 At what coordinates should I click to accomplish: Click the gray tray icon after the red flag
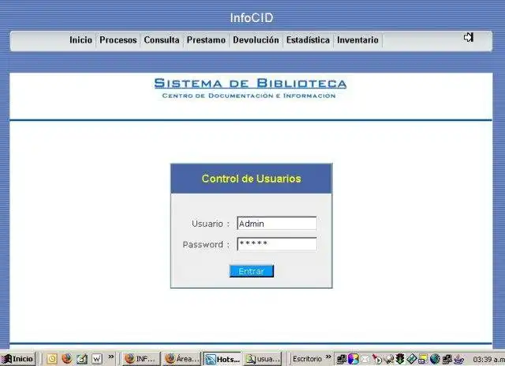click(389, 359)
